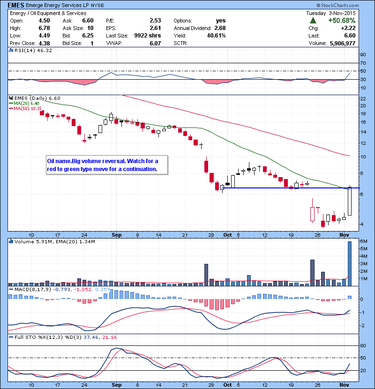Viewport: 375px width, 389px height.
Task: Click the blue horizontal resistance line
Action: pyautogui.click(x=290, y=188)
